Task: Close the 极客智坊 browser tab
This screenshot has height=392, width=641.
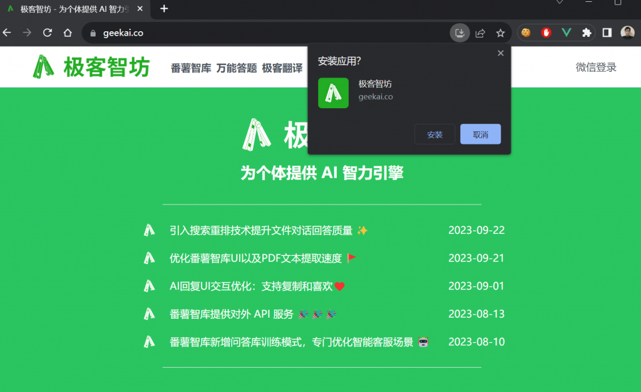Action: tap(140, 9)
